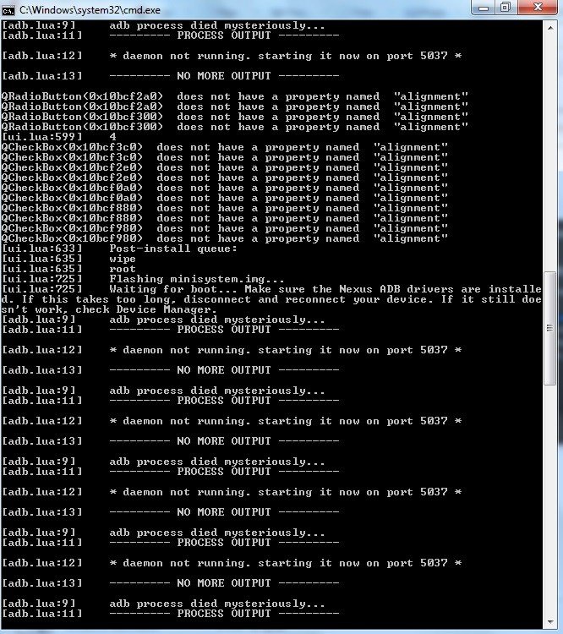Open the cmd.exe system menu icon
This screenshot has height=634, width=563.
pos(8,9)
